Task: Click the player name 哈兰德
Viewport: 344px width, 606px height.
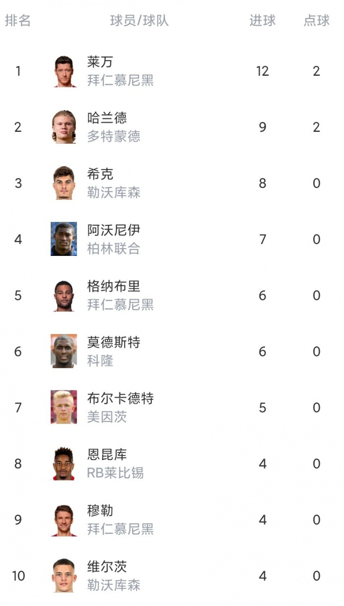Action: pos(107,118)
